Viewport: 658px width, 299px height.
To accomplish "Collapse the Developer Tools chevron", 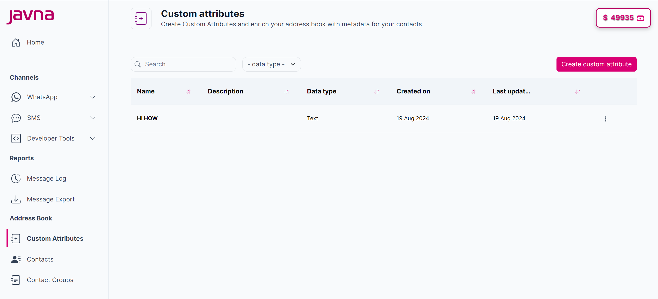I will click(x=93, y=138).
